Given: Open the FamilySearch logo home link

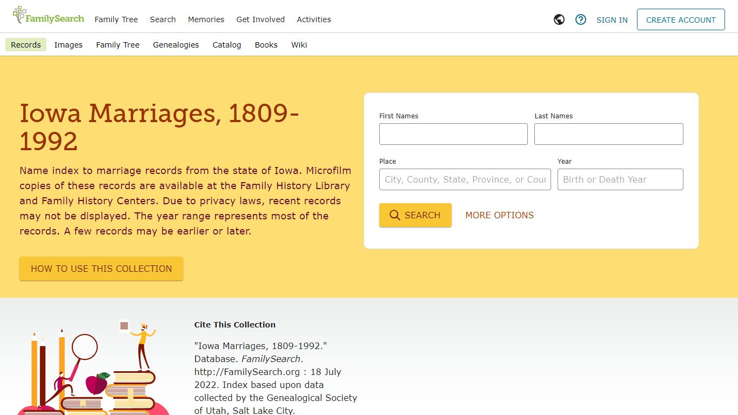Looking at the screenshot, I should click(x=49, y=16).
